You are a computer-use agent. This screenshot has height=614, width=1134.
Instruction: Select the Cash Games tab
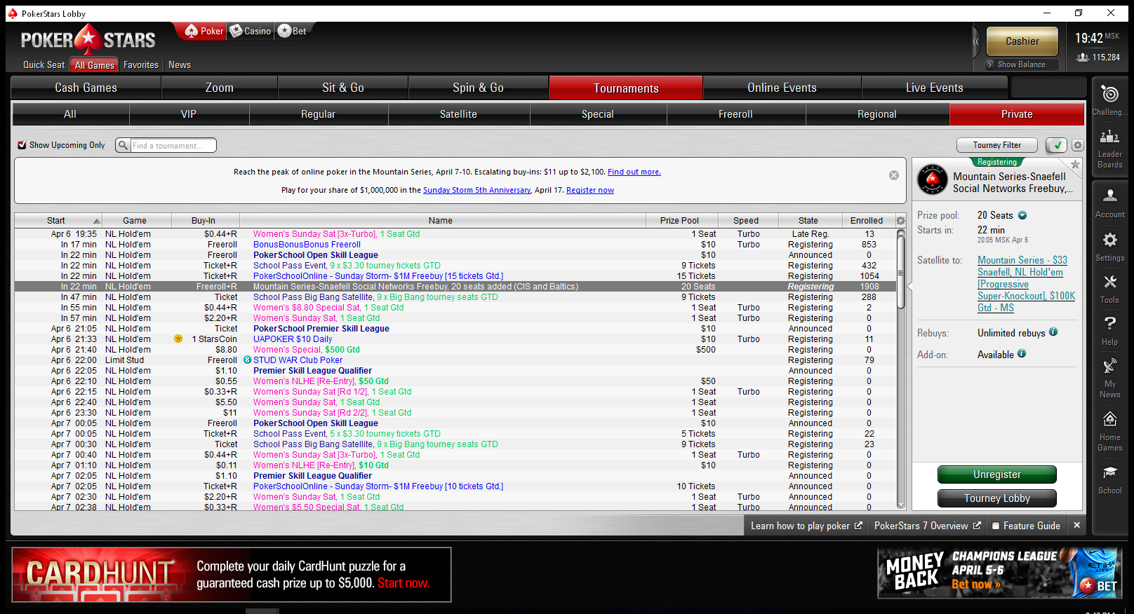coord(86,88)
